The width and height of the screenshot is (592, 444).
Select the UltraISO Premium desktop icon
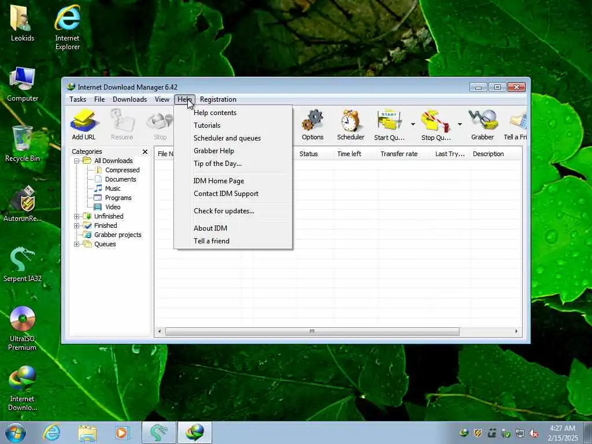point(23,328)
